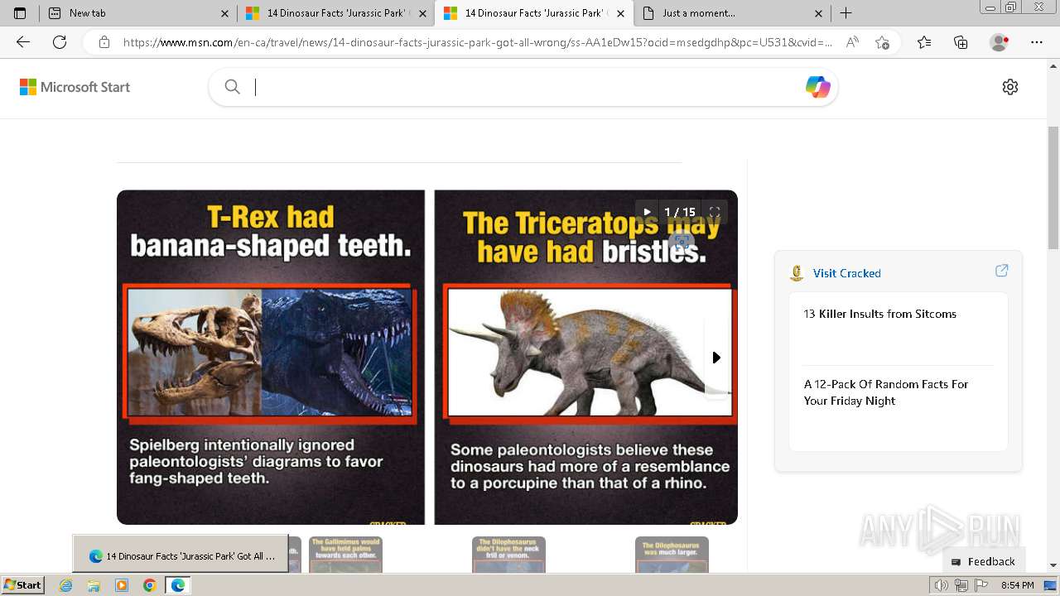Enter slideshow fullscreen mode
Screen dimensions: 1060x596
[x=715, y=212]
